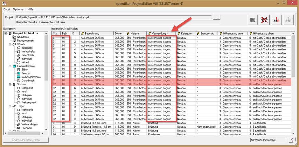
Task: Click the 'Streifenfundament, 50 cm' cell
Action: [x=96, y=134]
